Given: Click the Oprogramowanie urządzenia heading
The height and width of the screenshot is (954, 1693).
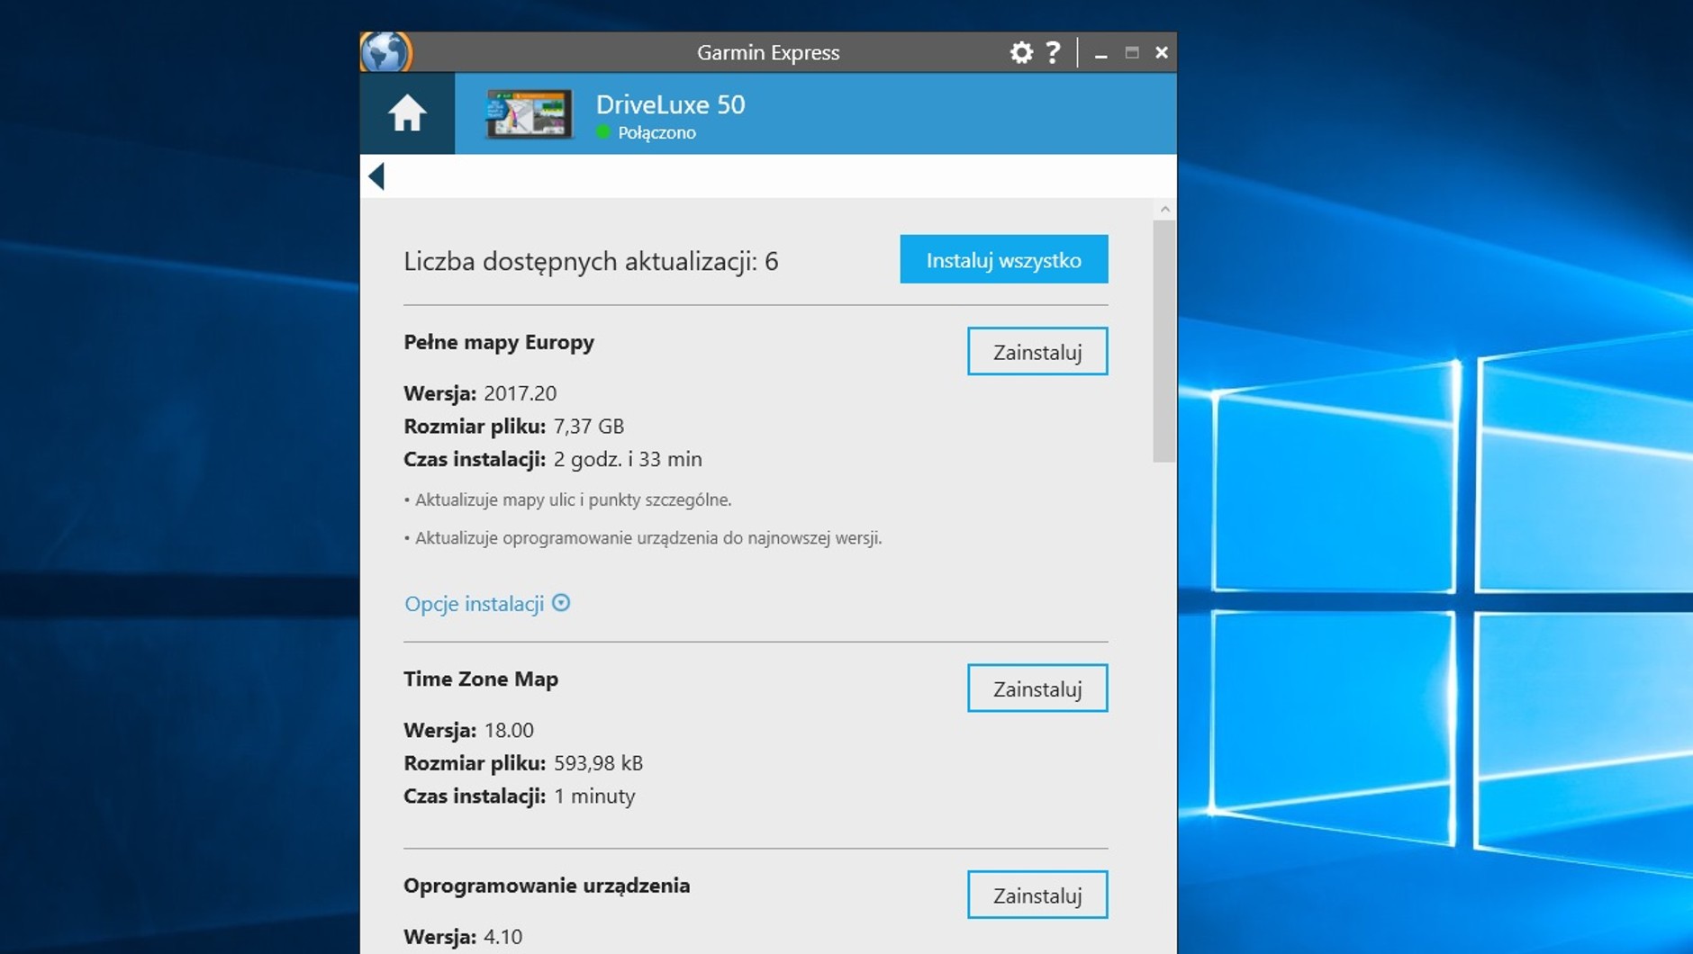Looking at the screenshot, I should click(547, 886).
